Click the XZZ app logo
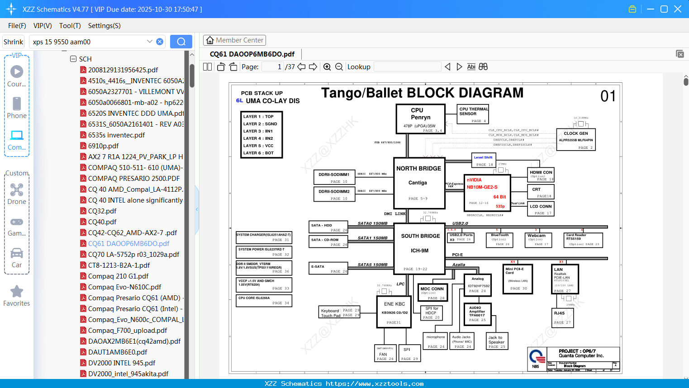Viewport: 689px width, 388px height. click(11, 9)
